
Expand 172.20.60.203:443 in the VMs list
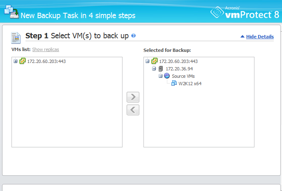16,61
